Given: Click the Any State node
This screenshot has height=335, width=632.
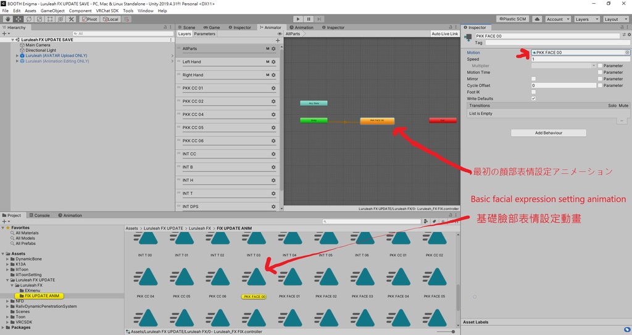Looking at the screenshot, I should pos(314,103).
